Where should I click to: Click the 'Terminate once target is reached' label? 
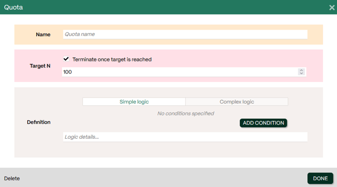[112, 59]
